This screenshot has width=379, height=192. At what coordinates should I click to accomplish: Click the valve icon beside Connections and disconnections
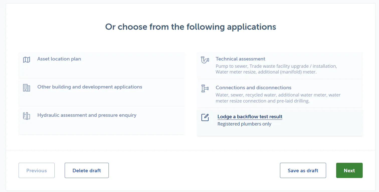click(x=205, y=88)
